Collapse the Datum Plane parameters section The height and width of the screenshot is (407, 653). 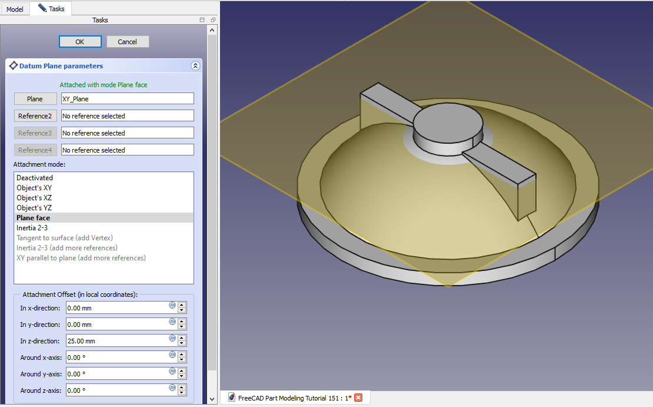pyautogui.click(x=195, y=66)
